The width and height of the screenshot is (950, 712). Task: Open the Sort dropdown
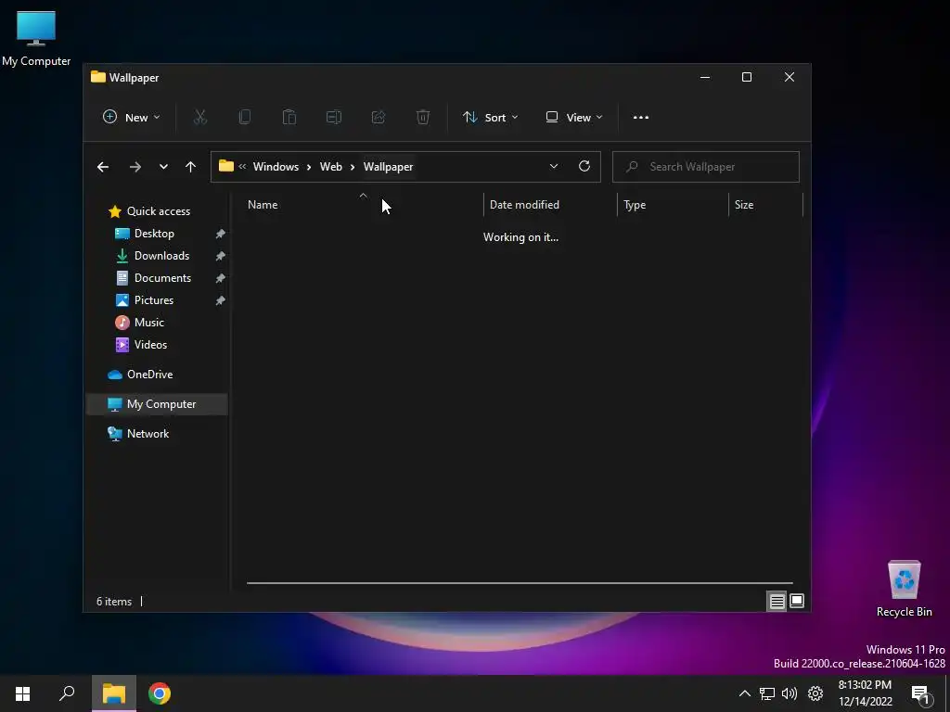click(490, 118)
